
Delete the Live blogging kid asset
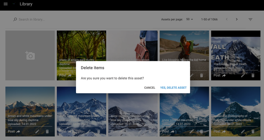[x=201, y=76]
